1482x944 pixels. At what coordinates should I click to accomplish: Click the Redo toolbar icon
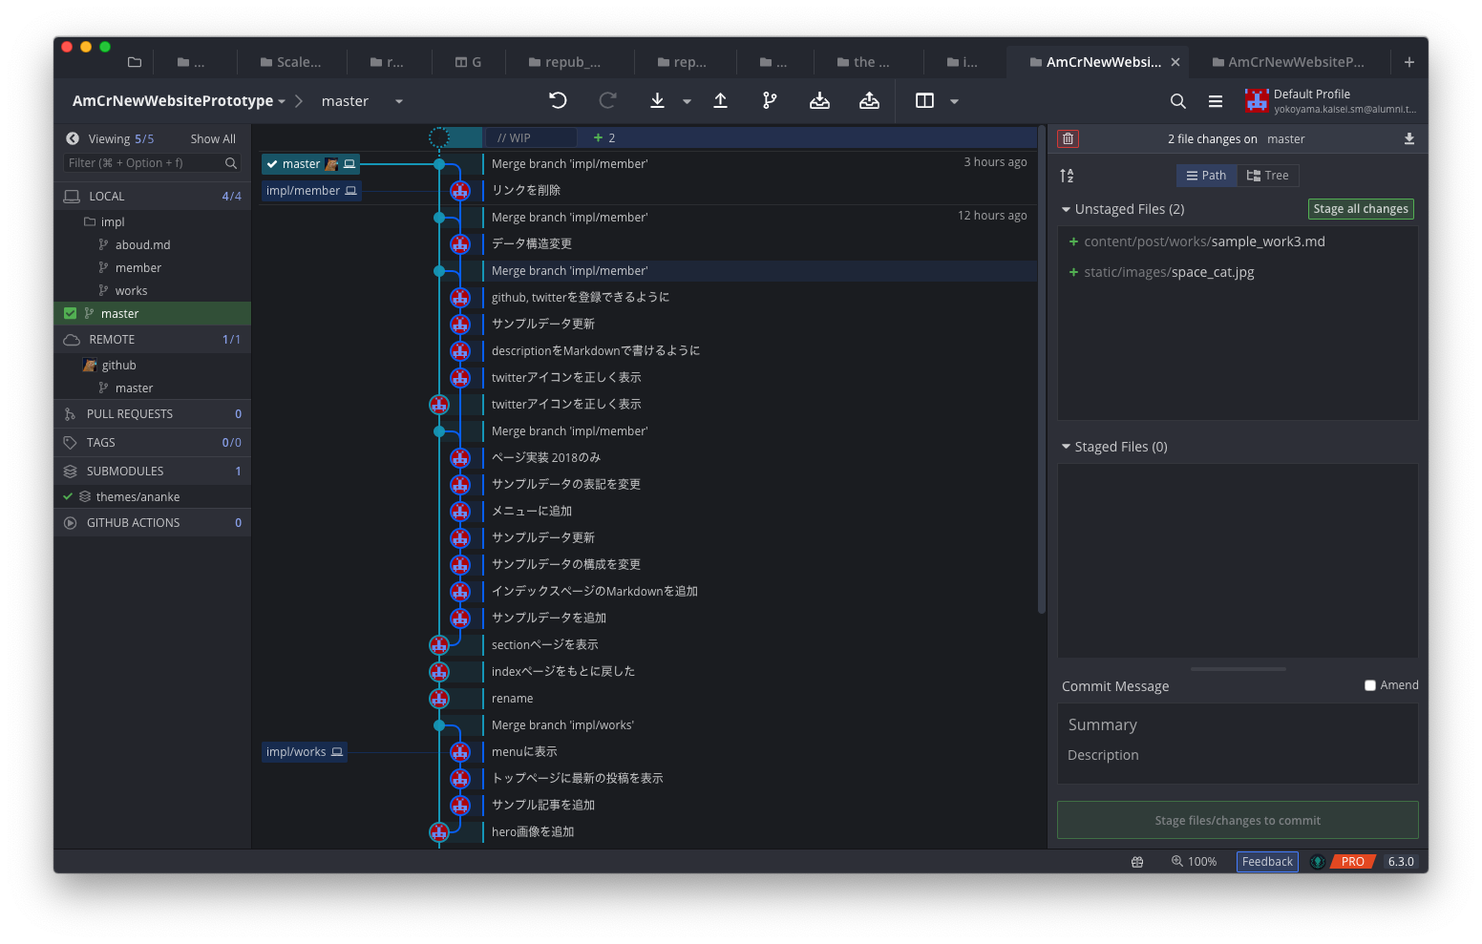607,100
